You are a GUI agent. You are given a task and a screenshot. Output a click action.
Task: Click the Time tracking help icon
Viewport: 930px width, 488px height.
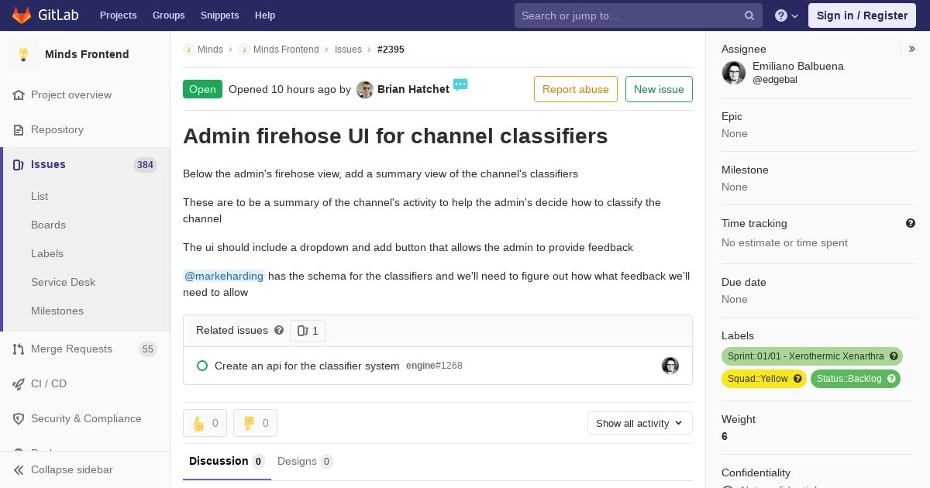click(x=911, y=223)
